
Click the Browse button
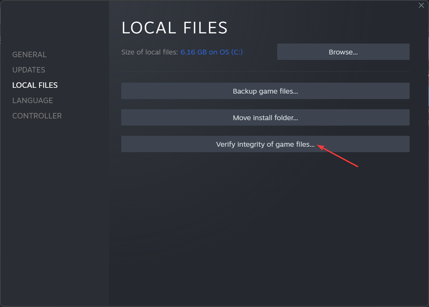tap(343, 52)
